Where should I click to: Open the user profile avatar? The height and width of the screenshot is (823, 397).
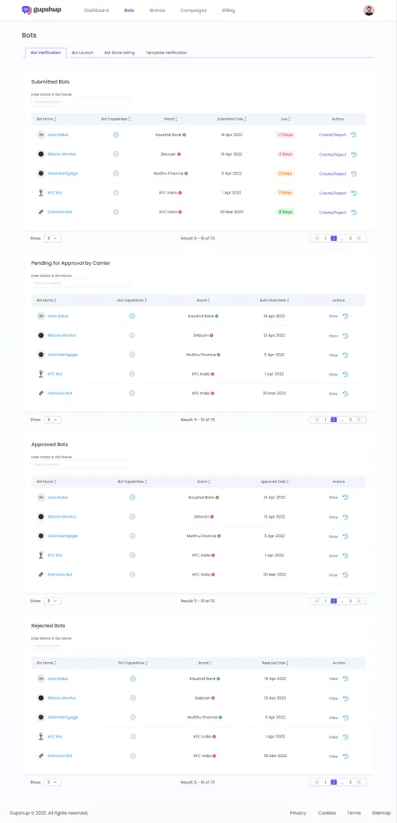point(369,10)
